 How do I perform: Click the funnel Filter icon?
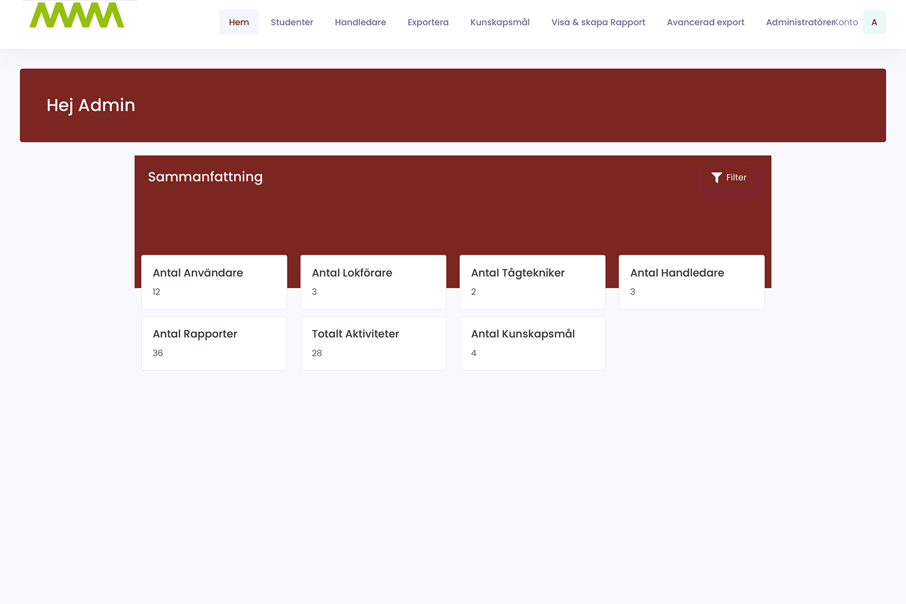(x=716, y=178)
